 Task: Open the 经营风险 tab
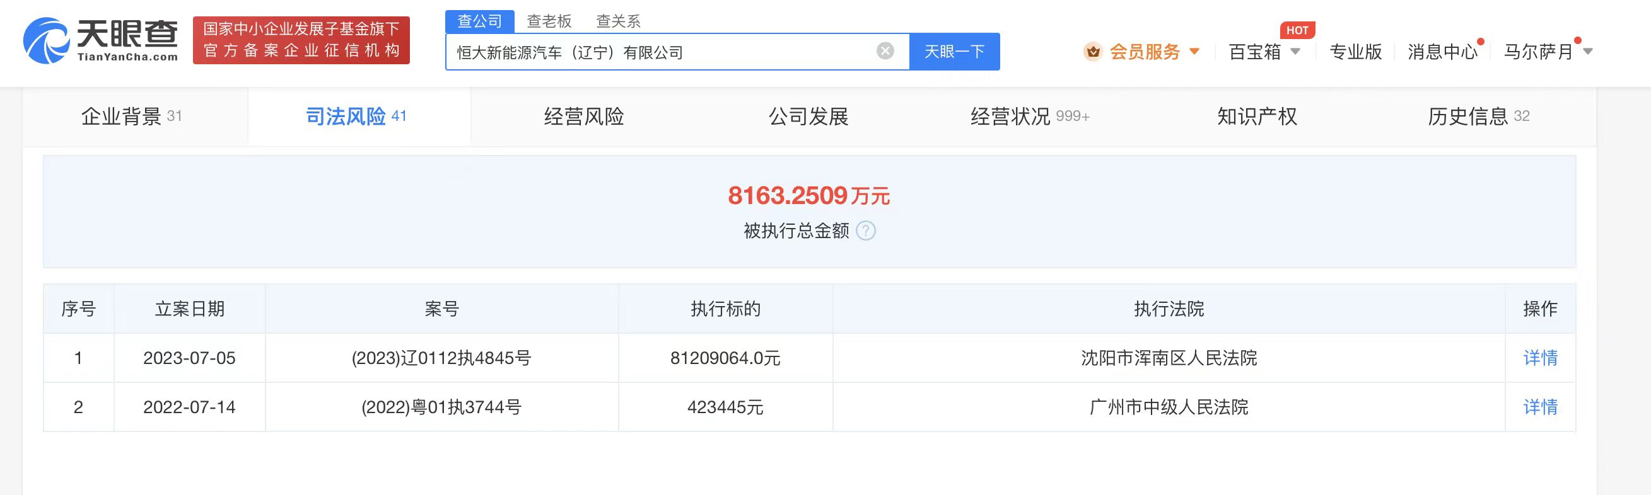[x=583, y=116]
